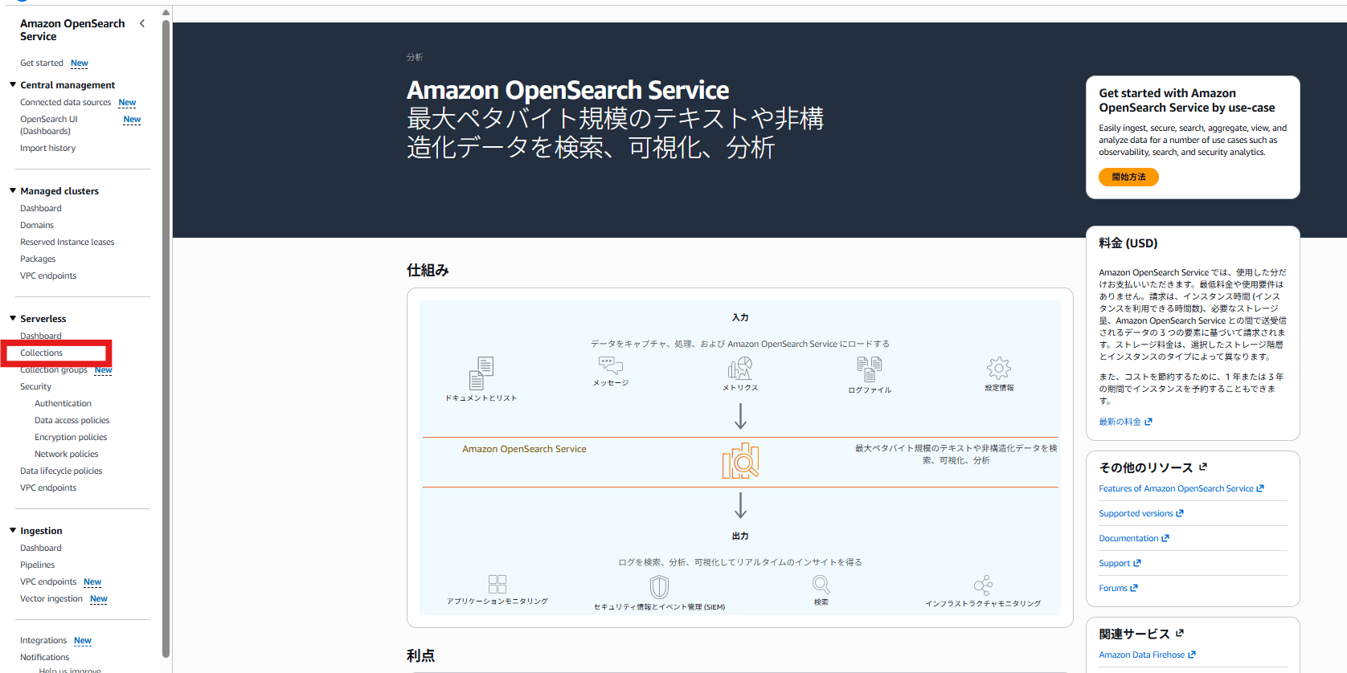Open Reserved Instance leases
The image size is (1347, 673).
click(x=68, y=242)
